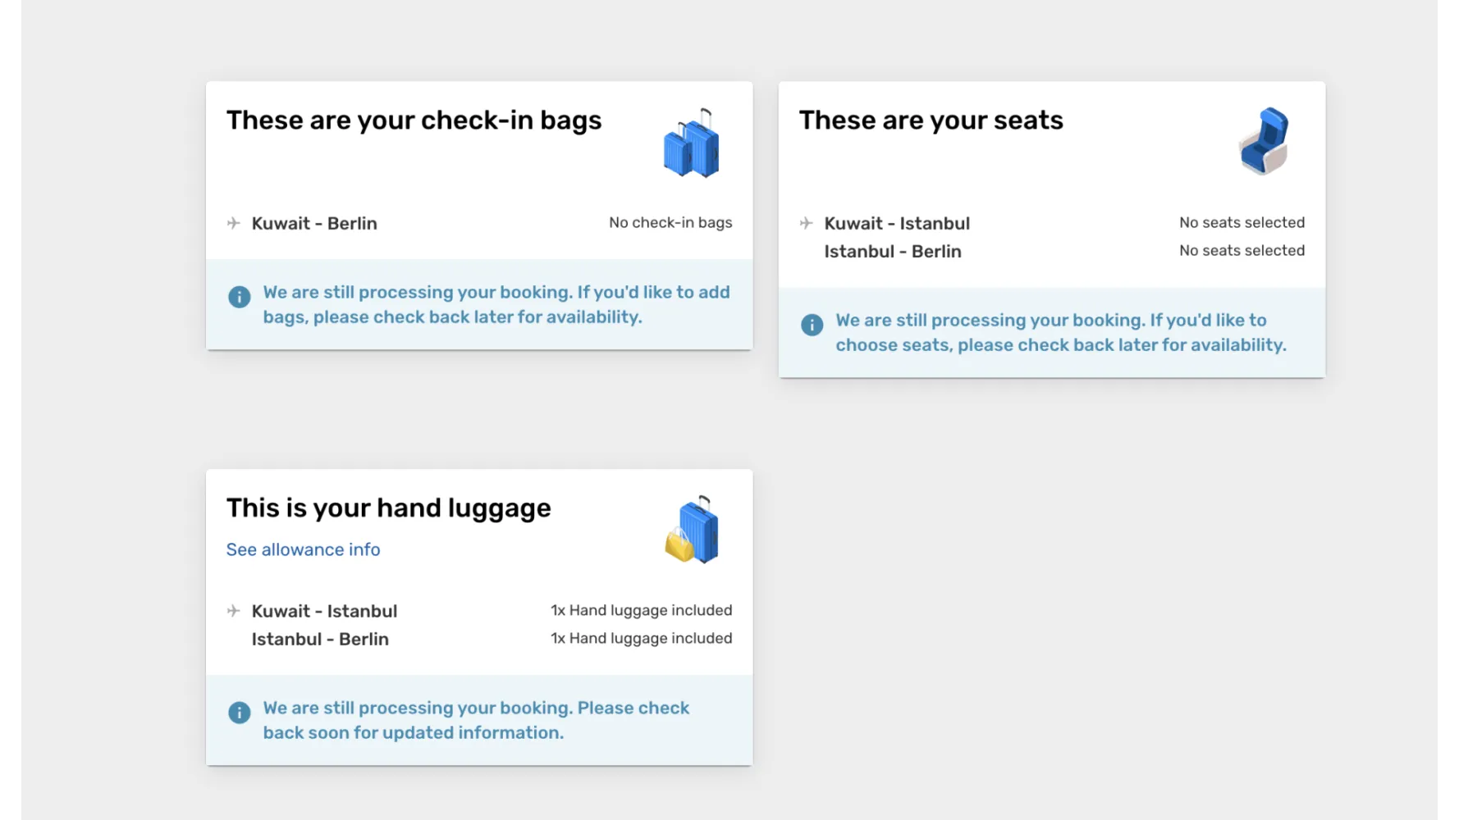Viewport: 1459px width, 820px height.
Task: Click the hand luggage suitcase and handbag icon
Action: (x=692, y=531)
